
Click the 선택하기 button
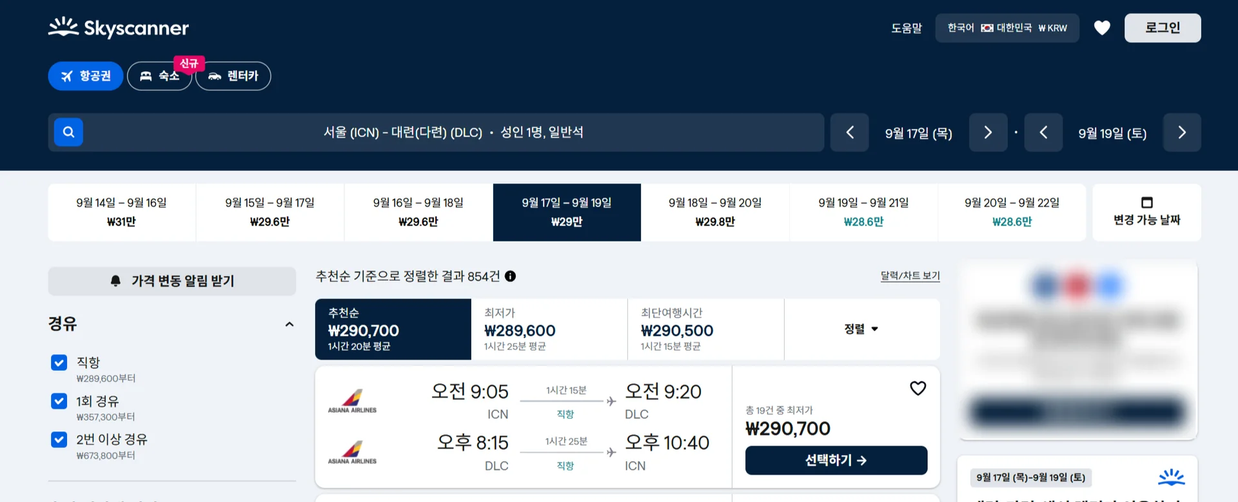[836, 460]
